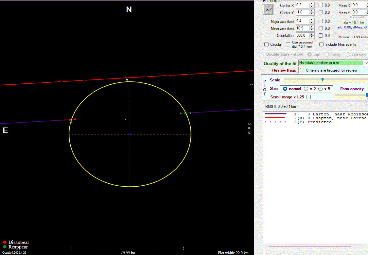
Task: Tick the checkbox next to Major axis
Action: (321, 21)
